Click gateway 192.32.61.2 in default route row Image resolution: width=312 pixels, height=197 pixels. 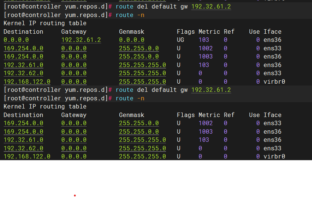[x=81, y=40]
